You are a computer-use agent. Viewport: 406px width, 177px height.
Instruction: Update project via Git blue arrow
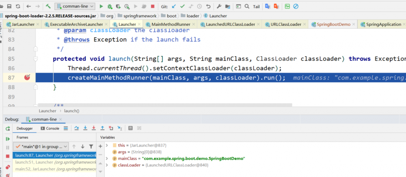tap(174, 6)
